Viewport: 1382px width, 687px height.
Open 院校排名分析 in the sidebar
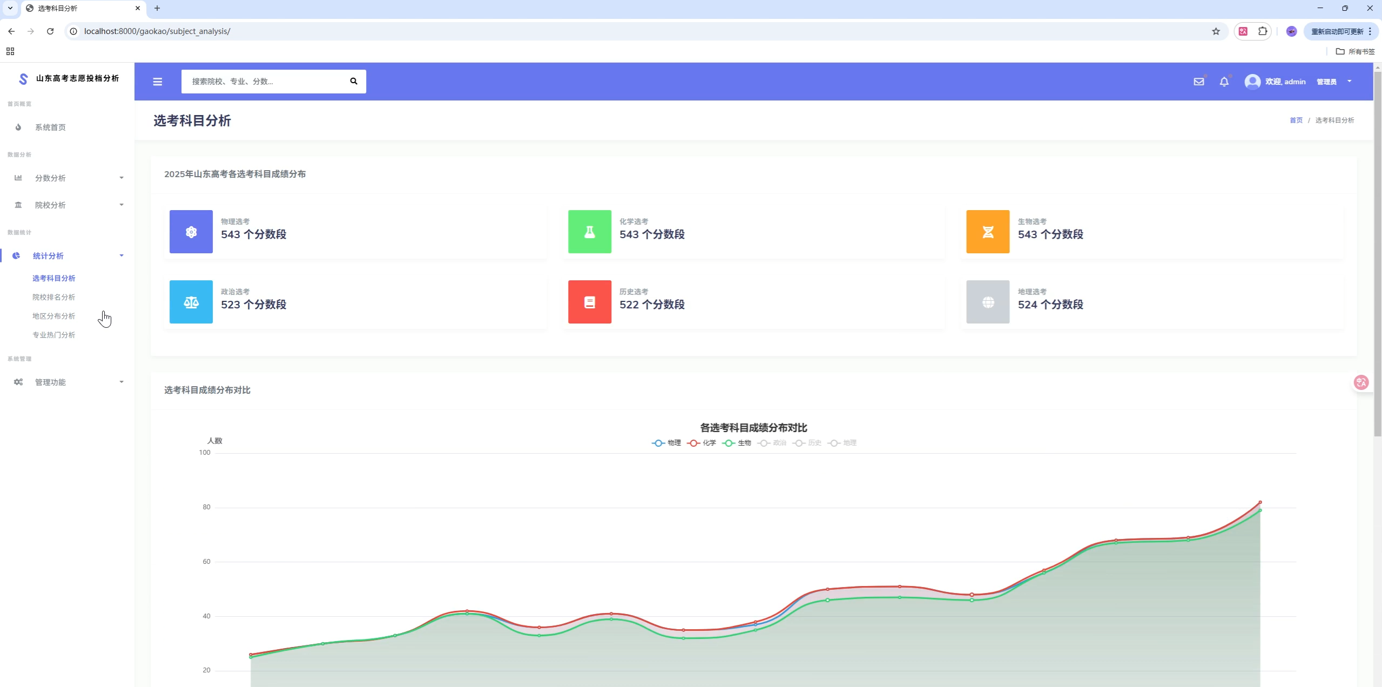click(54, 297)
